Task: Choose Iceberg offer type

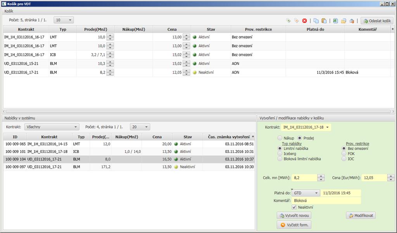Action: tap(280, 153)
